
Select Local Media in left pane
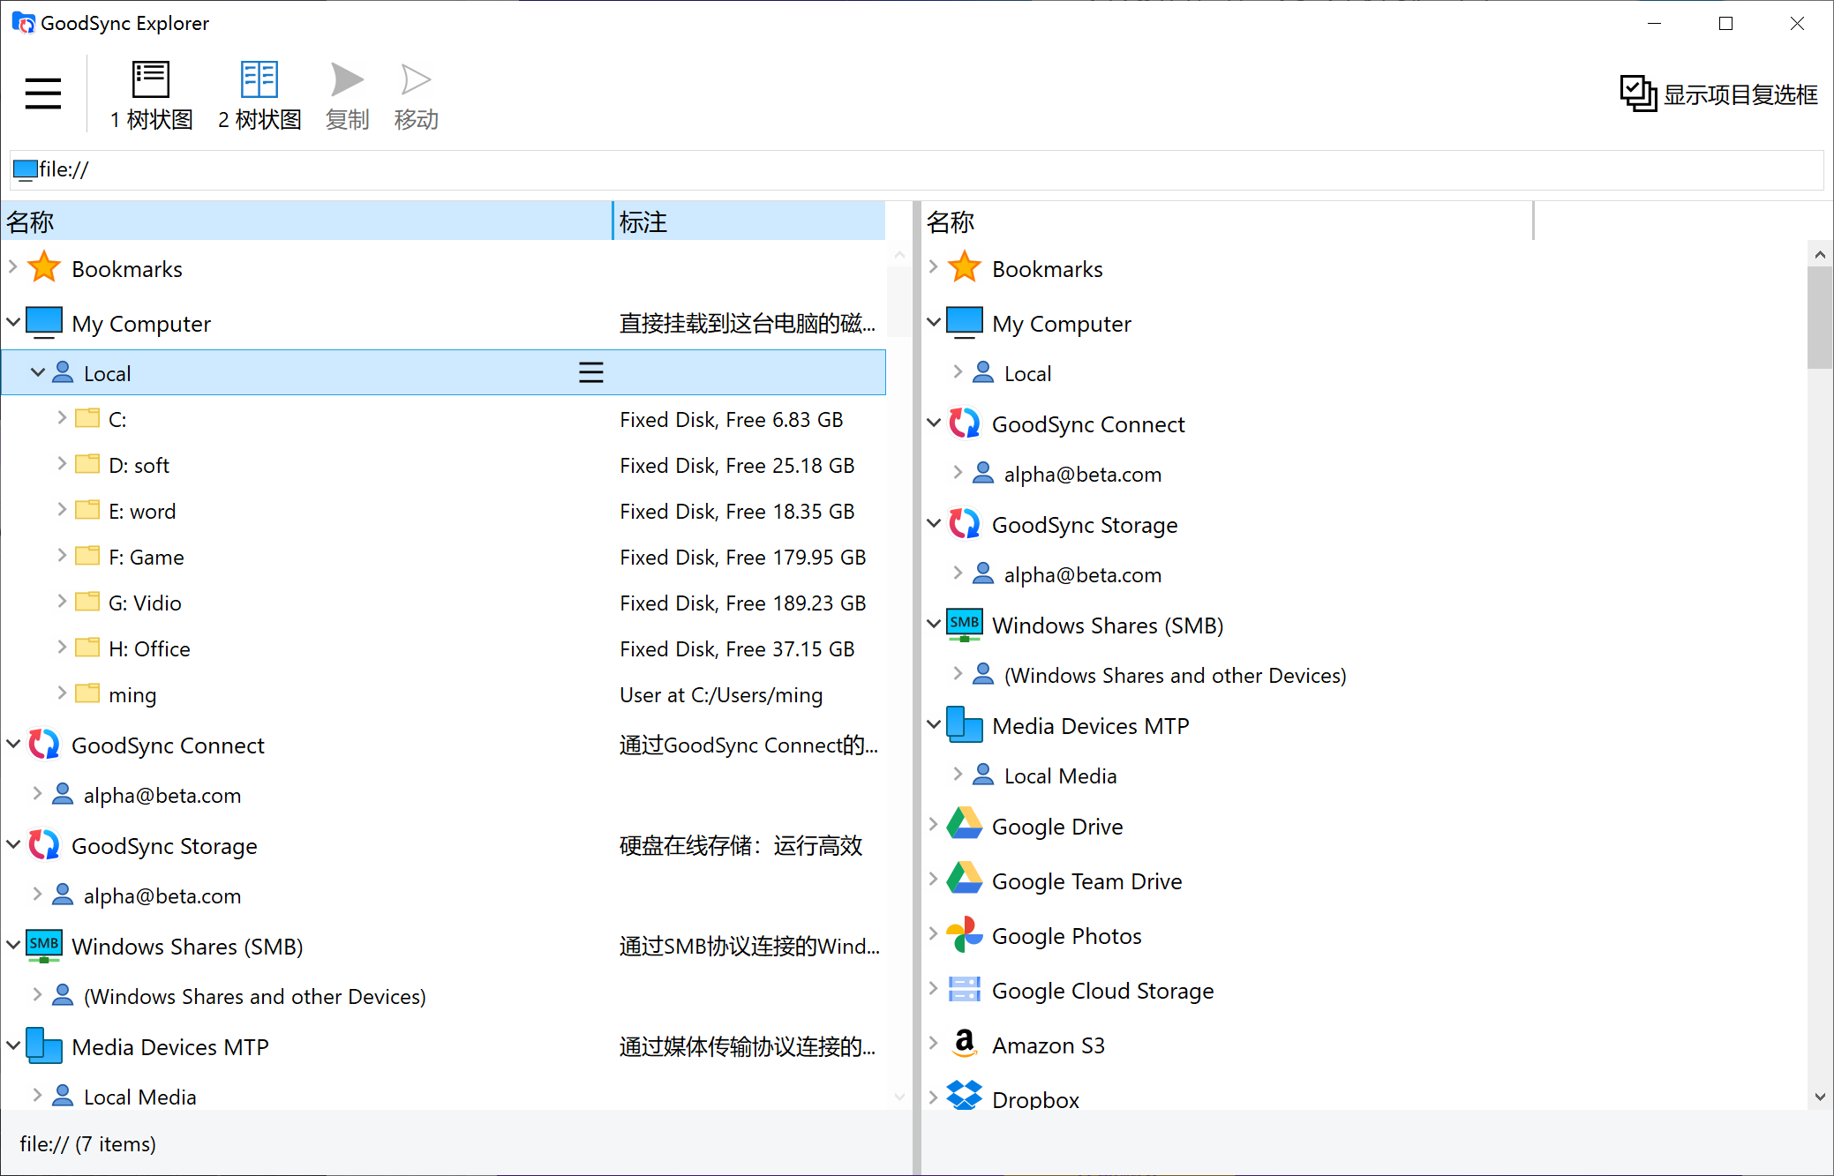click(x=139, y=1097)
